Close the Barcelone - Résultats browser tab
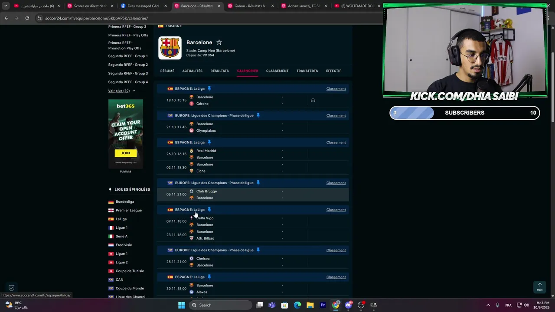The width and height of the screenshot is (555, 312). click(219, 6)
